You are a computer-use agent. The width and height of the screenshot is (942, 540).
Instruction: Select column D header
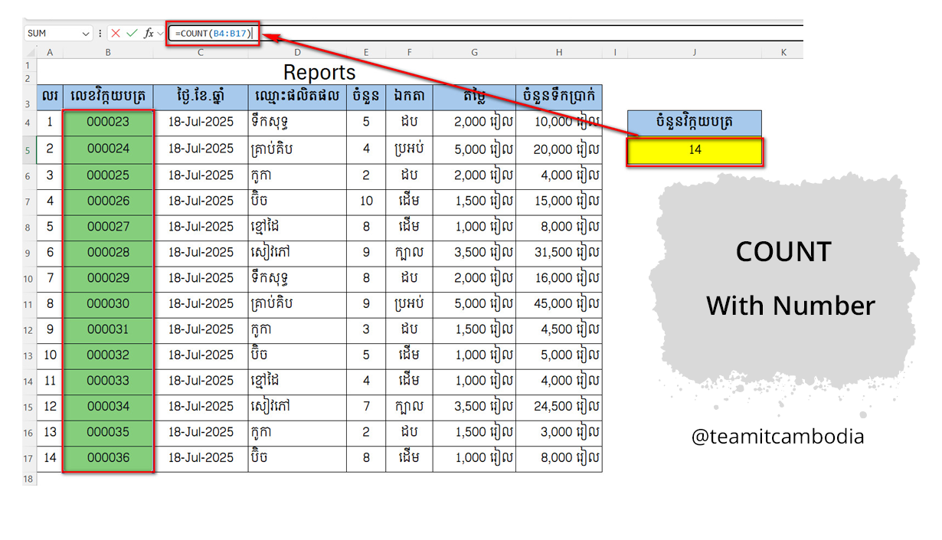click(297, 53)
